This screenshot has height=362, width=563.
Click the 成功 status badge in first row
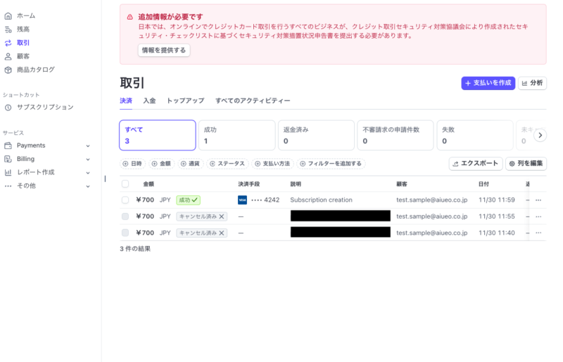188,200
